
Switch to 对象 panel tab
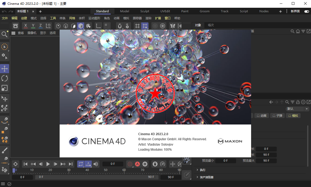(x=198, y=25)
